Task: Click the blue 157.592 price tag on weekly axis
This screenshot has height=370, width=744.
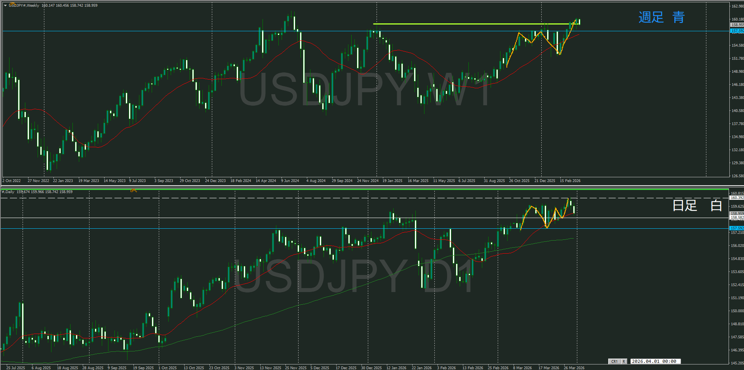Action: click(736, 31)
